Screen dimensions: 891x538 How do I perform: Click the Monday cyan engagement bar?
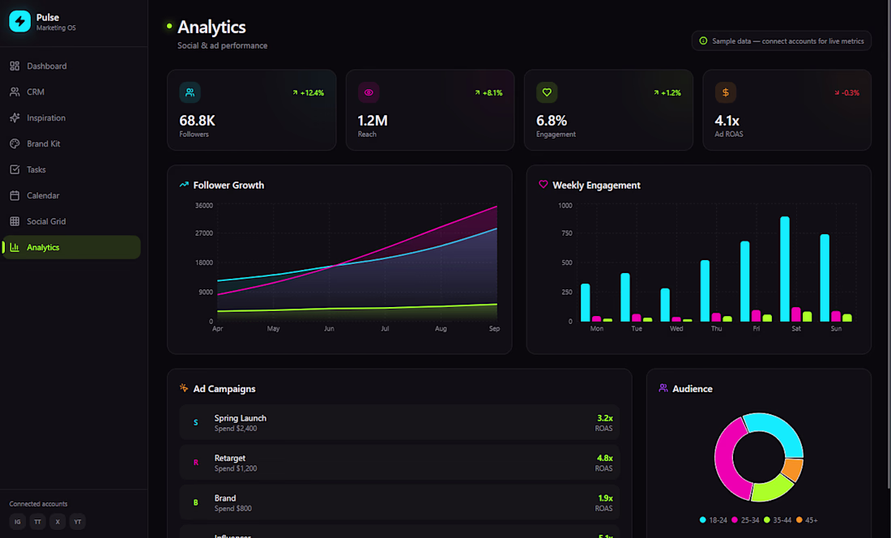click(586, 303)
